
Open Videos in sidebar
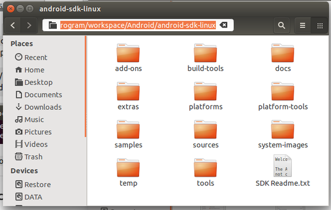click(31, 144)
